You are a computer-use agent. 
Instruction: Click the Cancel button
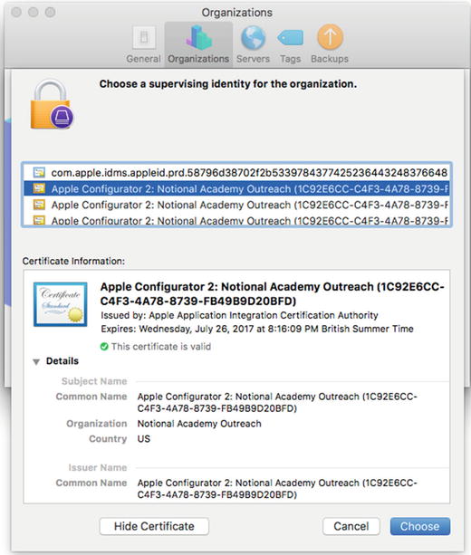click(x=351, y=526)
